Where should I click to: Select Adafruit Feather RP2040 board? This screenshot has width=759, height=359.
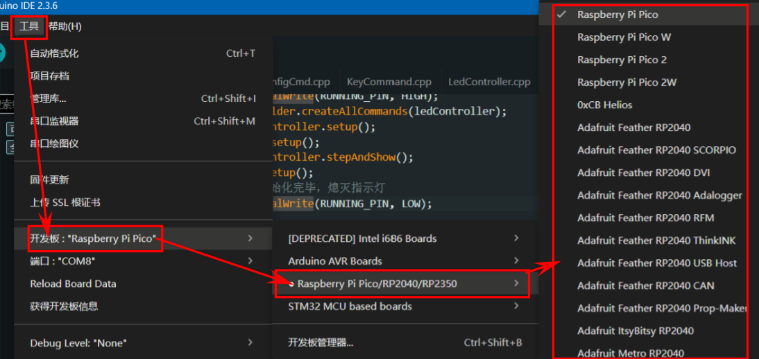pos(649,128)
